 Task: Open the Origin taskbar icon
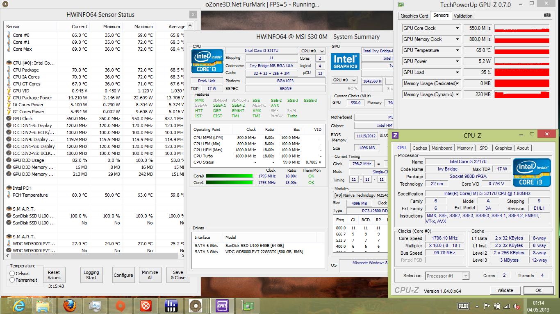click(120, 305)
